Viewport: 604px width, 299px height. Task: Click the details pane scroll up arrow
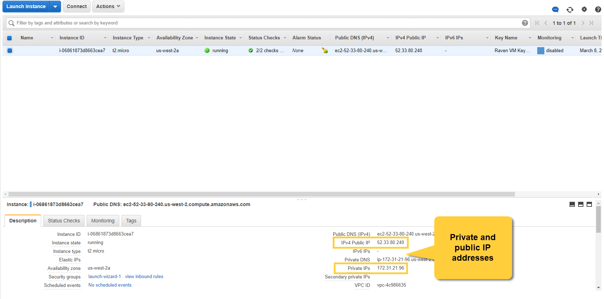(x=599, y=203)
